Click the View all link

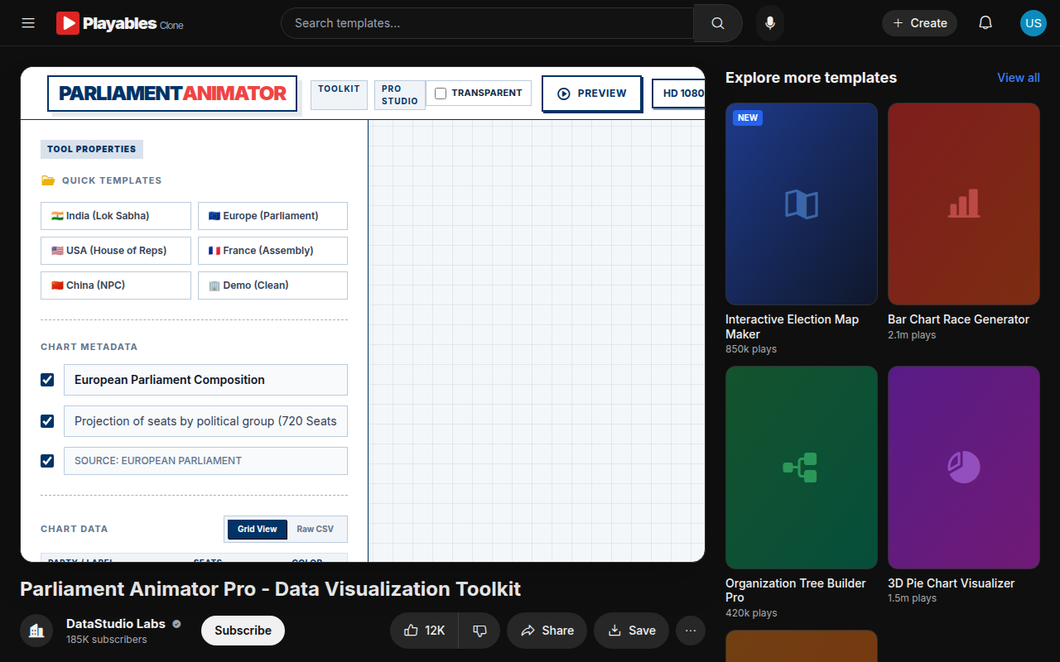point(1019,78)
